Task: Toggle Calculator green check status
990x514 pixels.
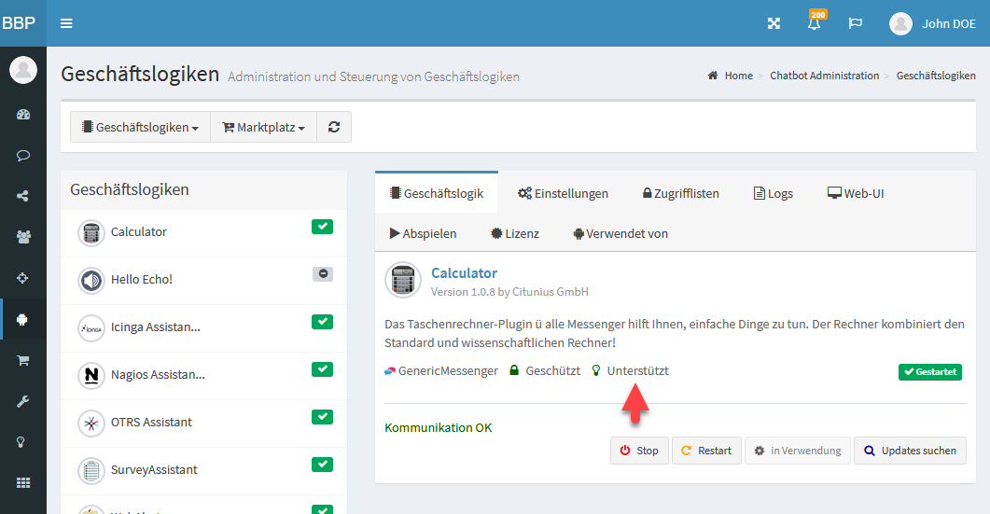Action: tap(322, 227)
